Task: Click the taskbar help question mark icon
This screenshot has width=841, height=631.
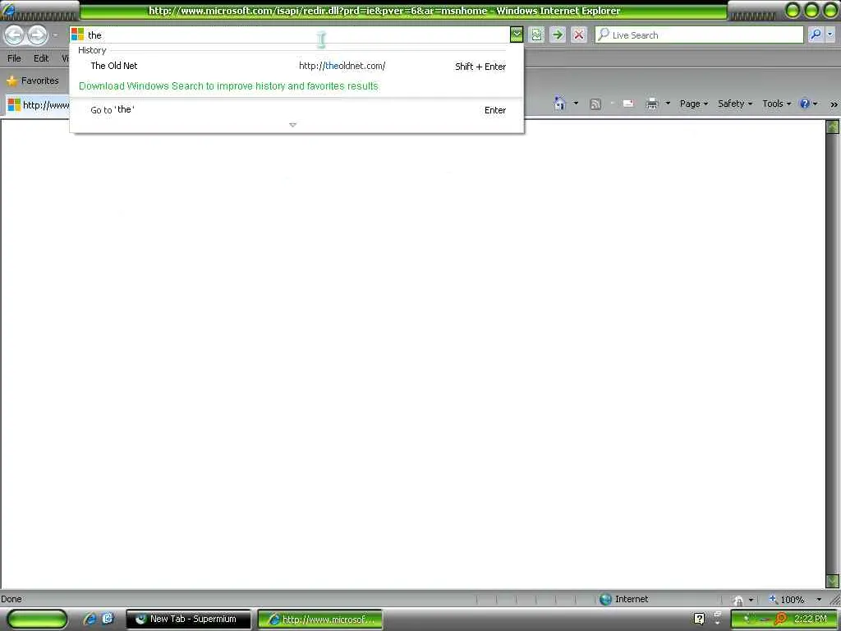Action: tap(700, 619)
